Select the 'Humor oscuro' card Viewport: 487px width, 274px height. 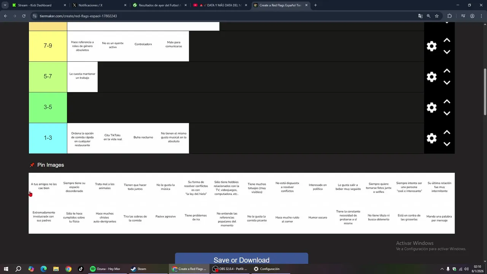click(x=318, y=218)
